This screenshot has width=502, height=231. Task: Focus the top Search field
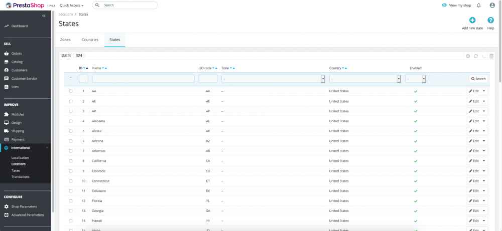pos(125,5)
